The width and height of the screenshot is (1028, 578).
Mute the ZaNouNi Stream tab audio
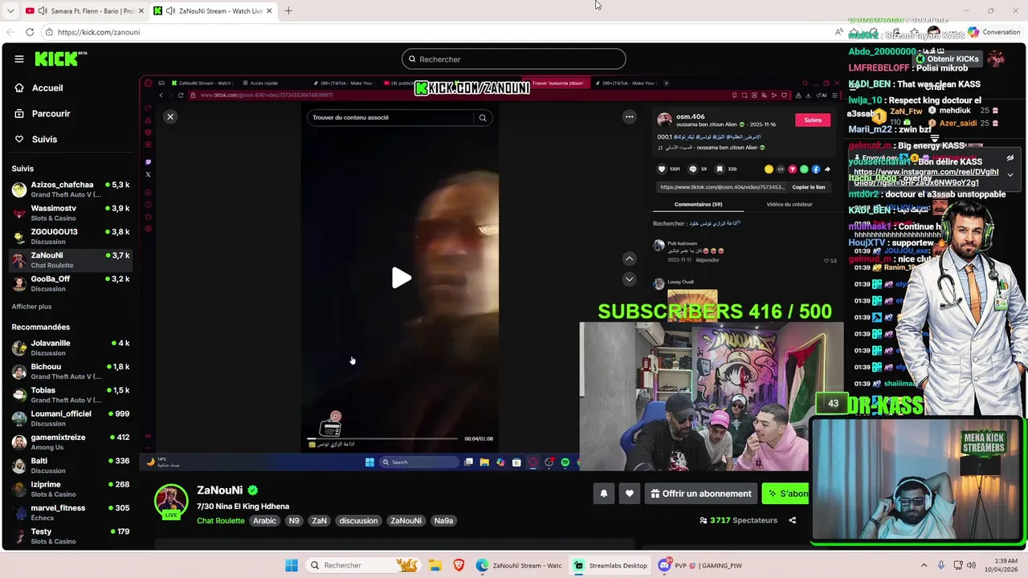tap(170, 10)
